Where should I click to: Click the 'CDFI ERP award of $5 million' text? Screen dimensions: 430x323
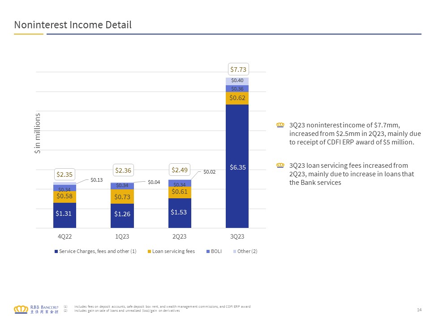370,142
